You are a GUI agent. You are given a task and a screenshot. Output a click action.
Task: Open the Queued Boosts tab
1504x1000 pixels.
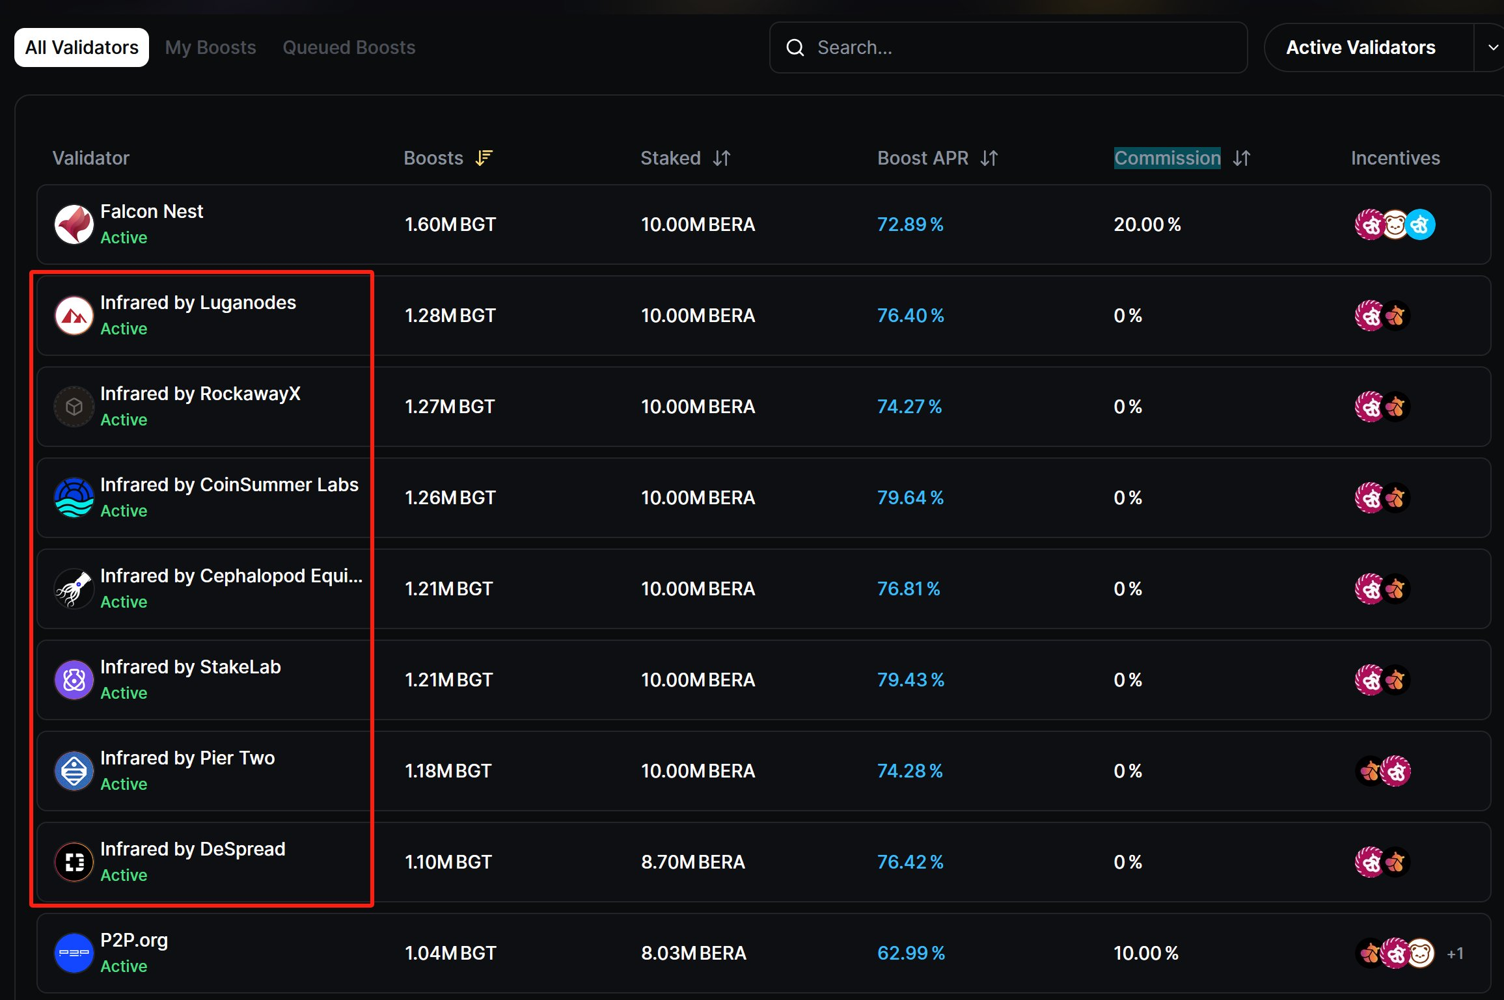tap(349, 47)
